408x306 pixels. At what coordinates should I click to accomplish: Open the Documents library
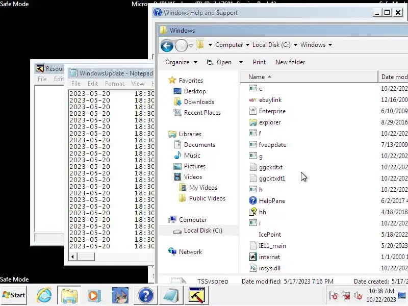pos(199,145)
